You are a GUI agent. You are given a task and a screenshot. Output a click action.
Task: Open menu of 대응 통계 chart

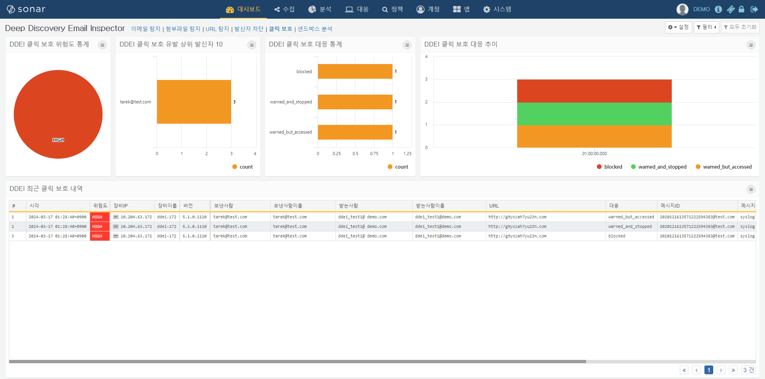[407, 45]
